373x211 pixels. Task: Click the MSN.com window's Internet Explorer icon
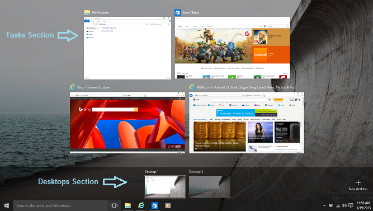[192, 87]
